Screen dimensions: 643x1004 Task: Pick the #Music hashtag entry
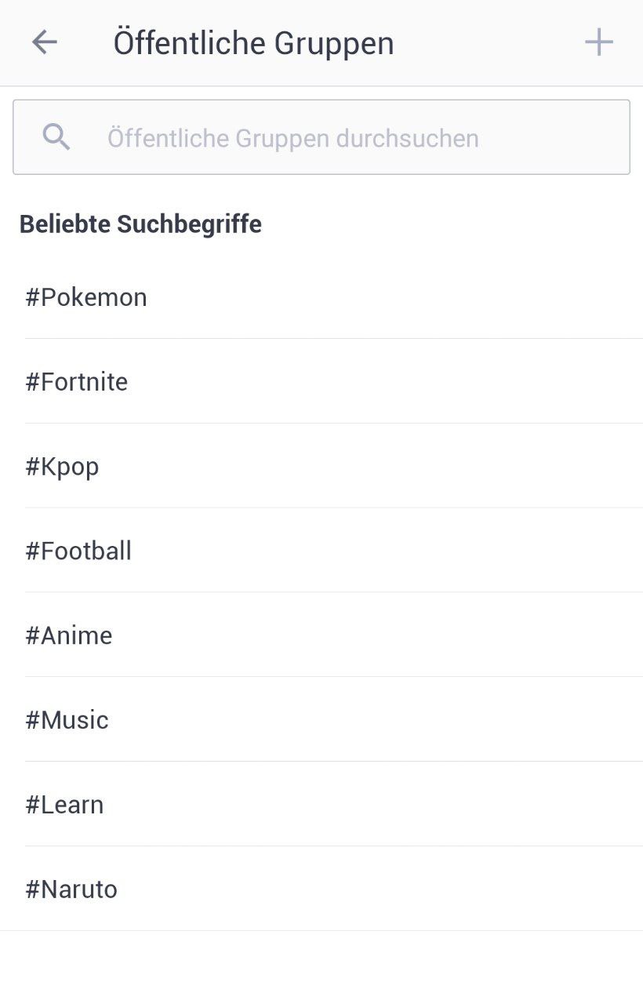[321, 720]
